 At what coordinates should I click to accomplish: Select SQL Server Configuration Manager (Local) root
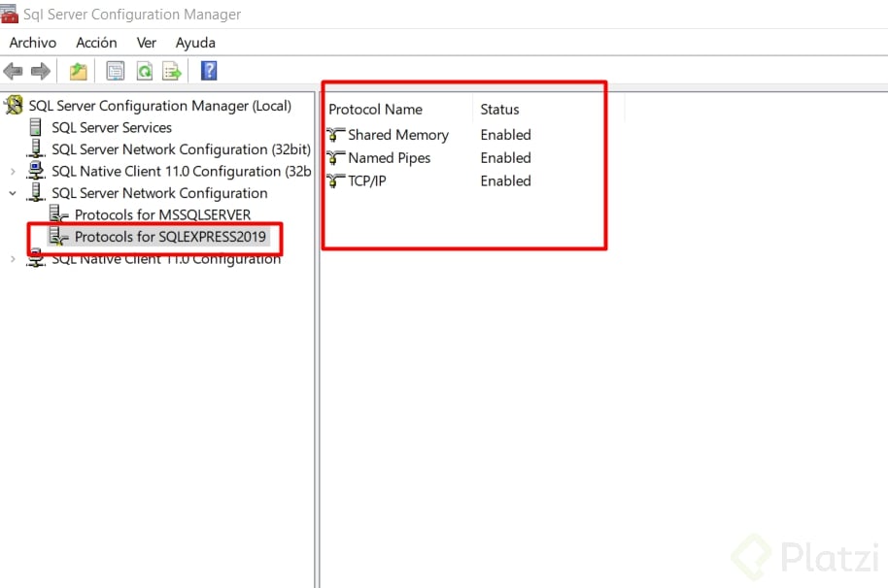coord(160,106)
